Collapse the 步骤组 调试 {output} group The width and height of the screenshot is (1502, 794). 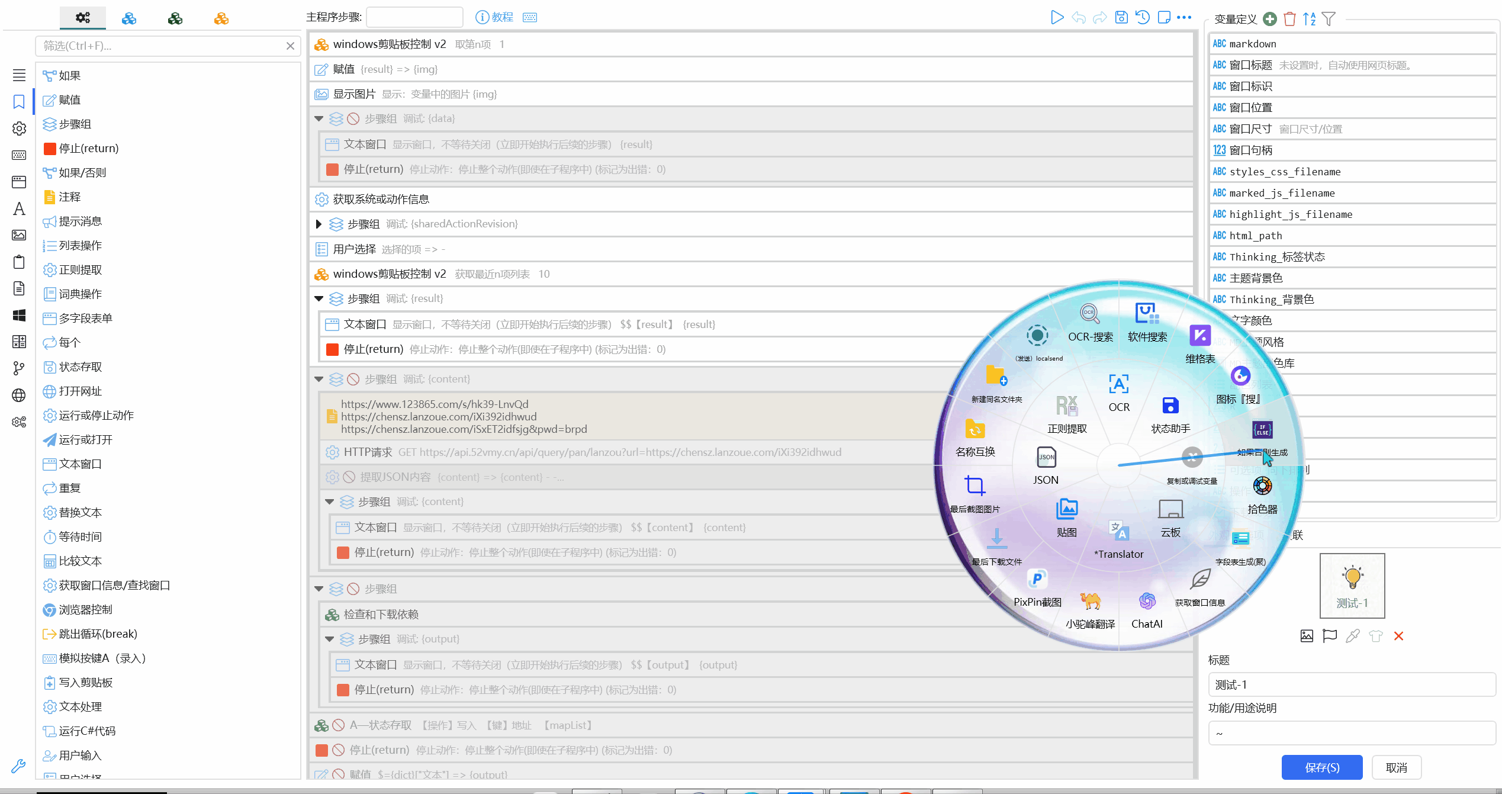[x=330, y=639]
